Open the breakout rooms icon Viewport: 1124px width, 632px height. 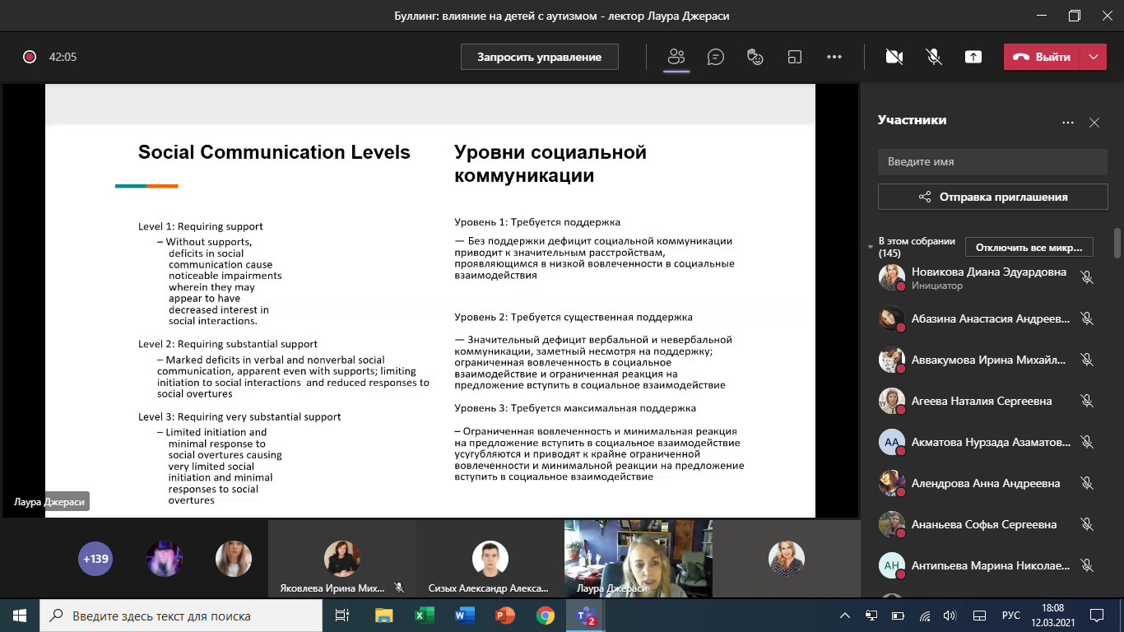coord(795,57)
